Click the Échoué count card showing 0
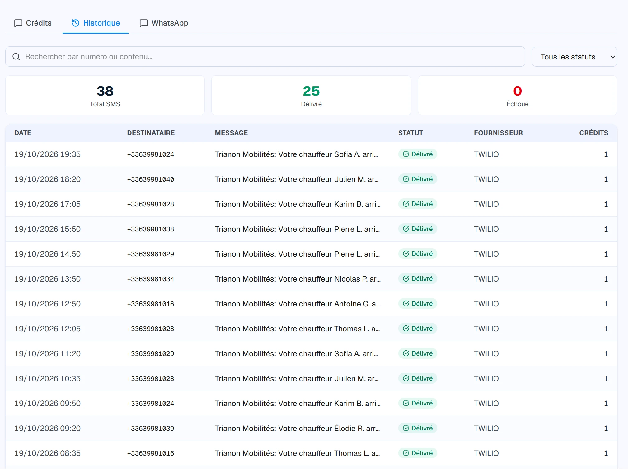The height and width of the screenshot is (469, 628). [518, 95]
